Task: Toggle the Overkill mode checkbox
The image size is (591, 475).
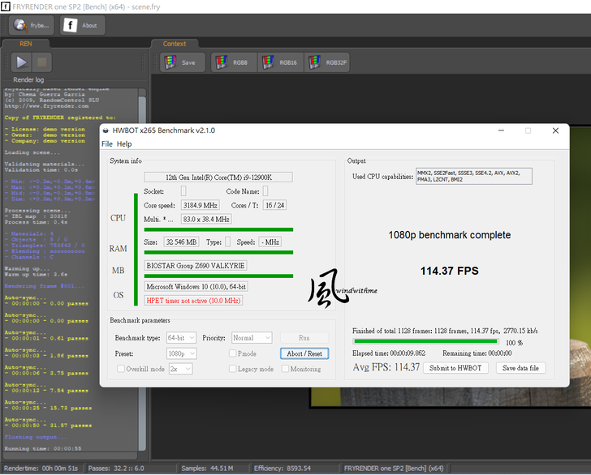Action: [122, 369]
